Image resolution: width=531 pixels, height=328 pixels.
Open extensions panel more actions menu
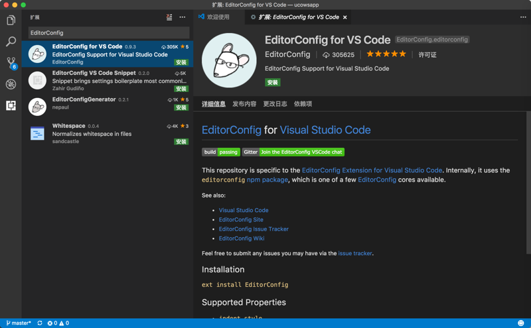click(183, 17)
